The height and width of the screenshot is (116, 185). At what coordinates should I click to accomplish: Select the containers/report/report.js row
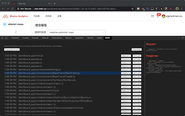[x=73, y=84]
